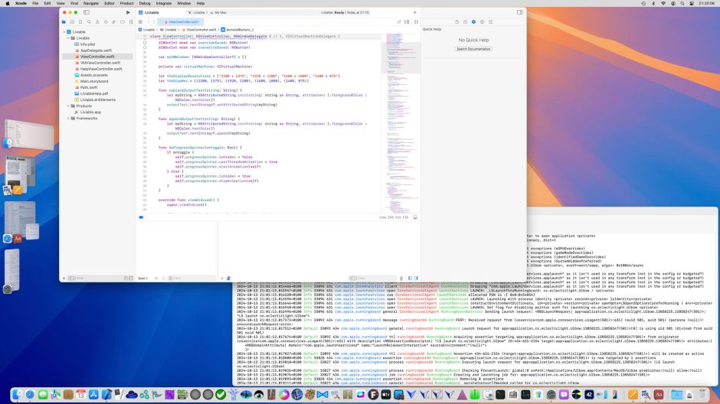720x404 pixels.
Task: Click the code minimap overview
Action: point(401,123)
